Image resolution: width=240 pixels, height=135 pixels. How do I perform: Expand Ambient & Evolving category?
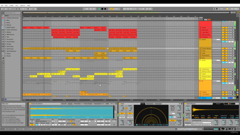[x=6, y=18]
